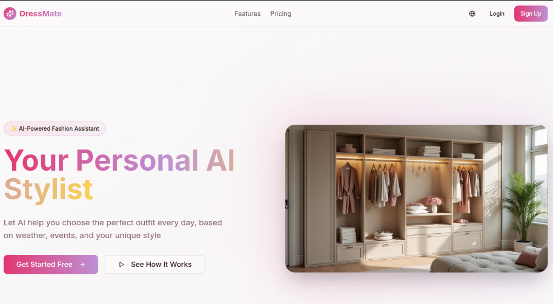Click the yellow gradient word "Stylist"
Screen dimensions: 553x304
(49, 190)
